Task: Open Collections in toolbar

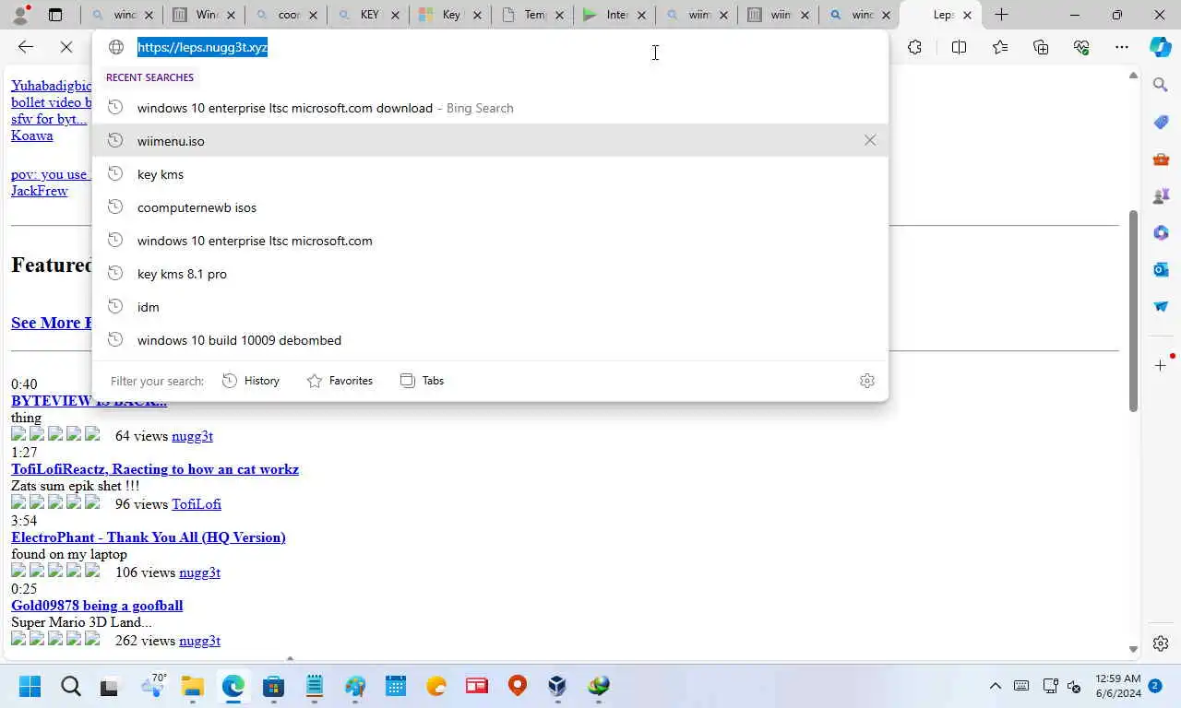Action: (1041, 47)
